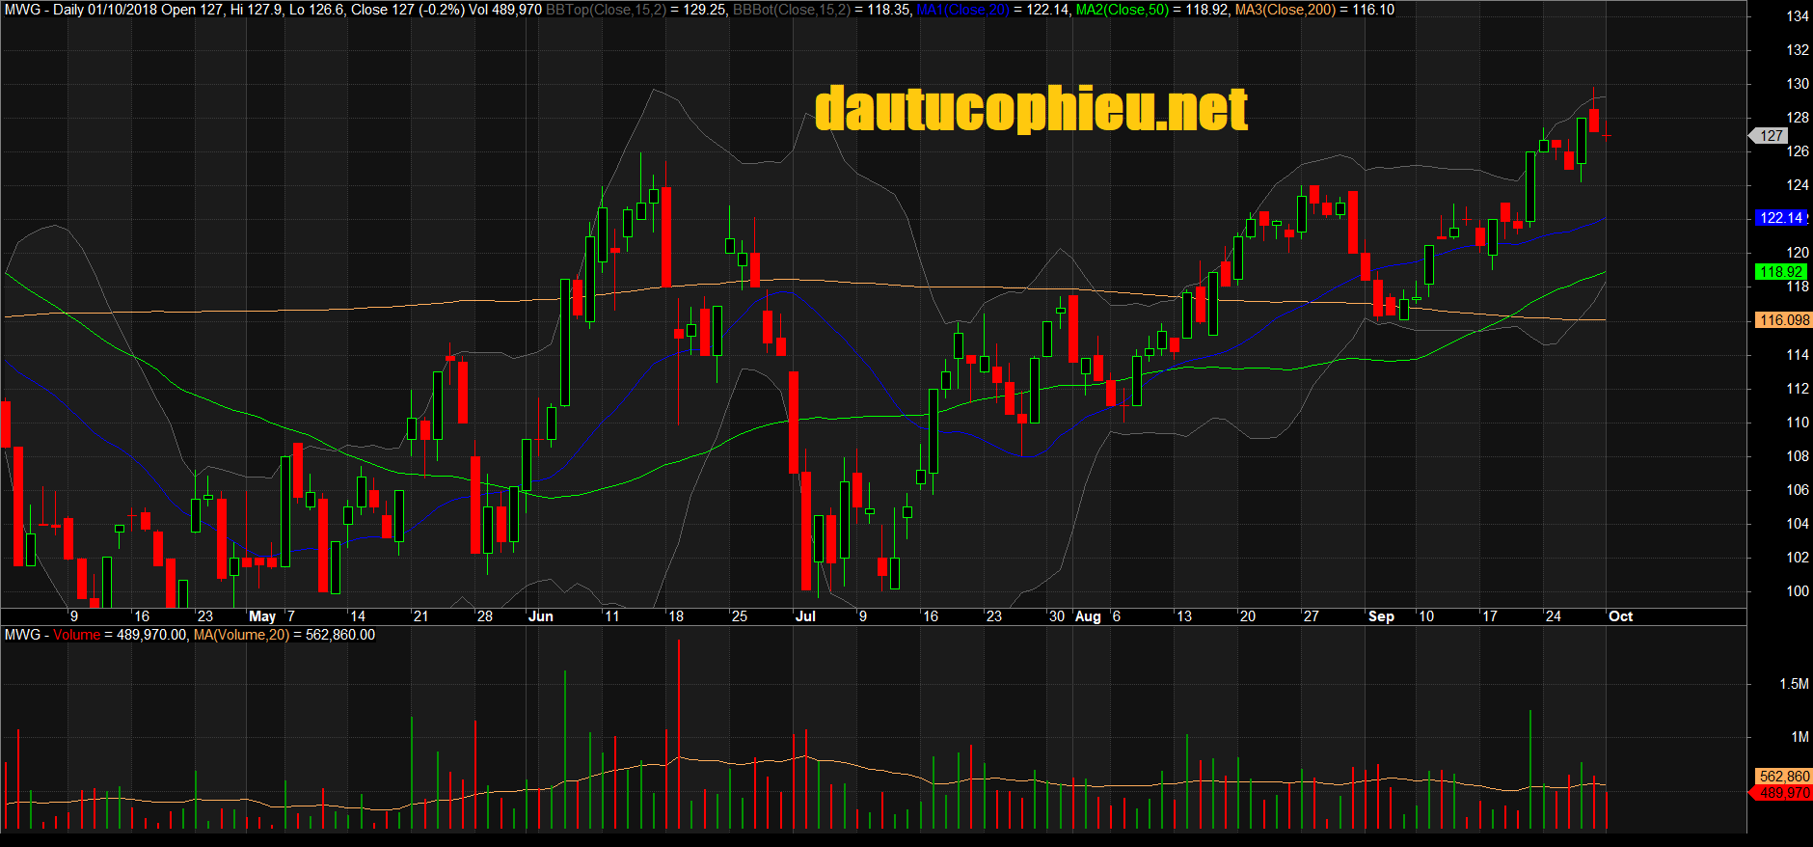Click the MA3(Close,200) legend label
Viewport: 1813px width, 847px height.
click(x=1285, y=10)
